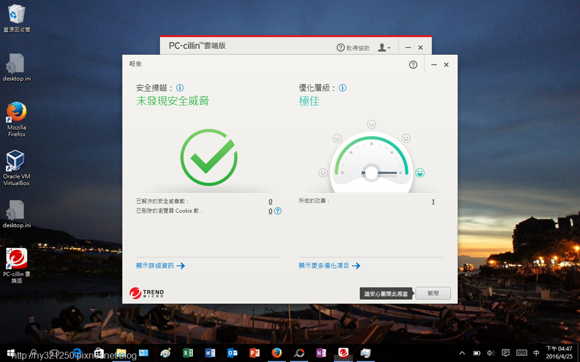
Task: Open 顯示詳細資訊 link
Action: [160, 266]
